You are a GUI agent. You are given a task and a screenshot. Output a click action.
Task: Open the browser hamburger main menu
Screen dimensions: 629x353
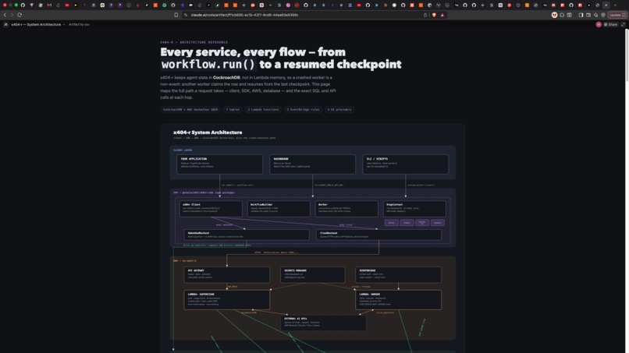pyautogui.click(x=624, y=15)
